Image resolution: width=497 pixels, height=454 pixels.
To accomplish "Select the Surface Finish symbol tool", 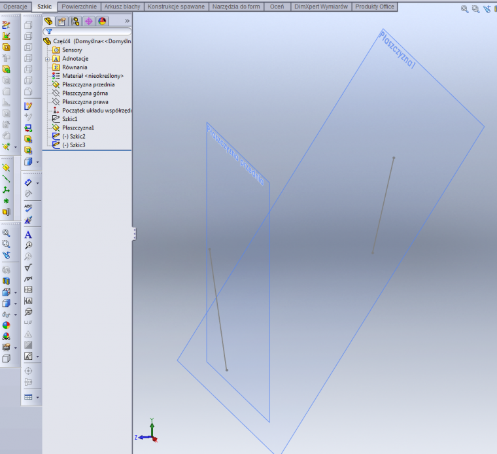I will click(x=28, y=268).
